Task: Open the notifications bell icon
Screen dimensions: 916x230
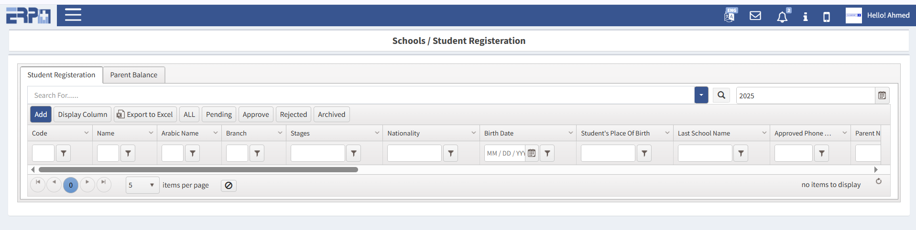Action: tap(782, 17)
